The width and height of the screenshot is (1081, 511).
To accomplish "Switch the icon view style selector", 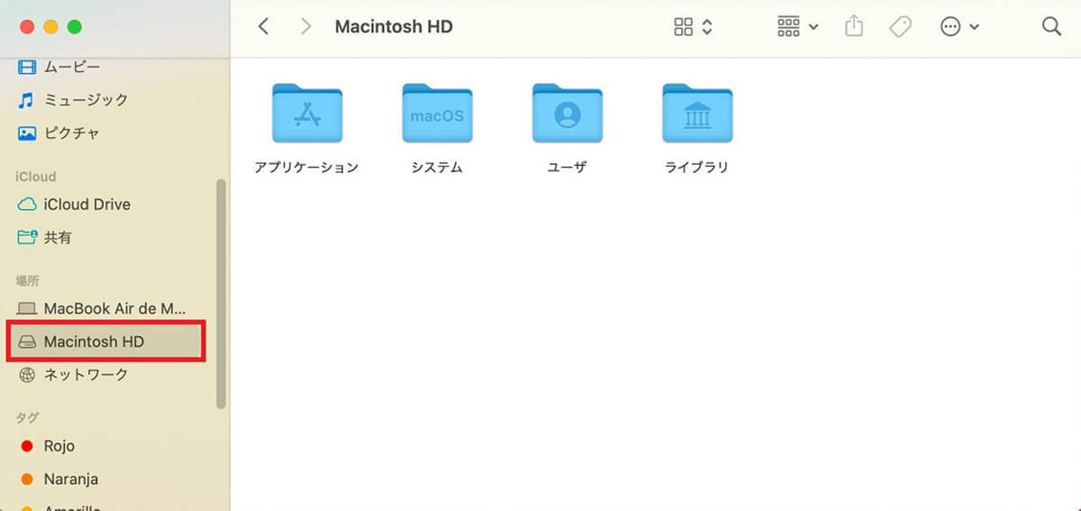I will coord(694,27).
